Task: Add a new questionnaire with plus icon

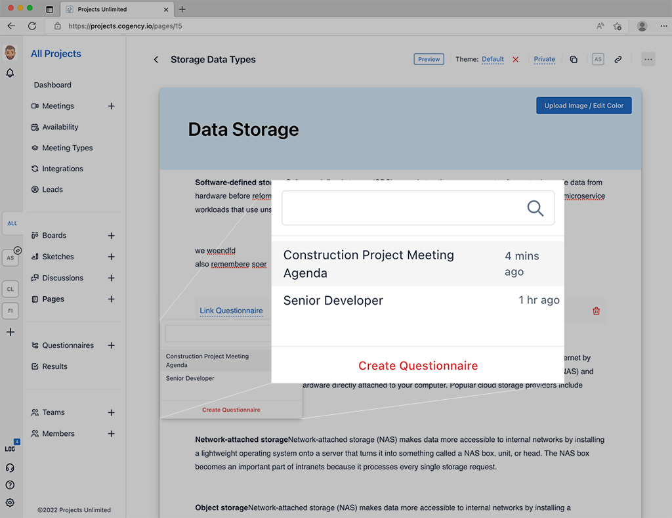Action: click(x=111, y=345)
